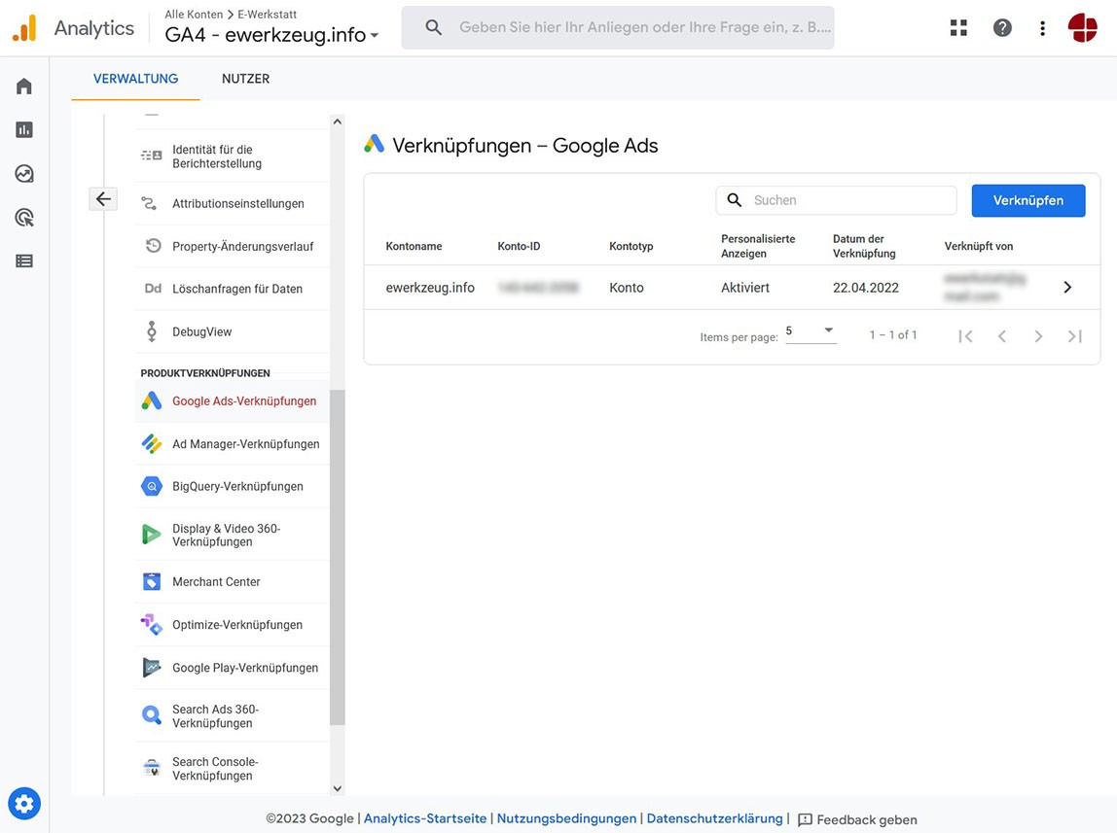This screenshot has width=1117, height=833.
Task: Open the Configure list icon in rail
Action: click(24, 261)
